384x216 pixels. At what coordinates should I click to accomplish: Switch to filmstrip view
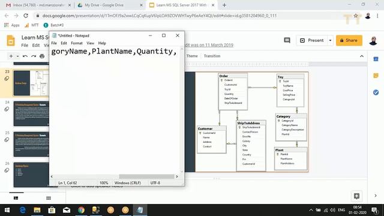coord(16,198)
